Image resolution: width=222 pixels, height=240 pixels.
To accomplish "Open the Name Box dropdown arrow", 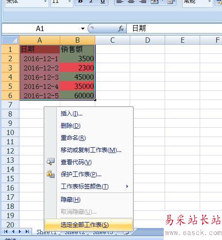I will 83,29.
